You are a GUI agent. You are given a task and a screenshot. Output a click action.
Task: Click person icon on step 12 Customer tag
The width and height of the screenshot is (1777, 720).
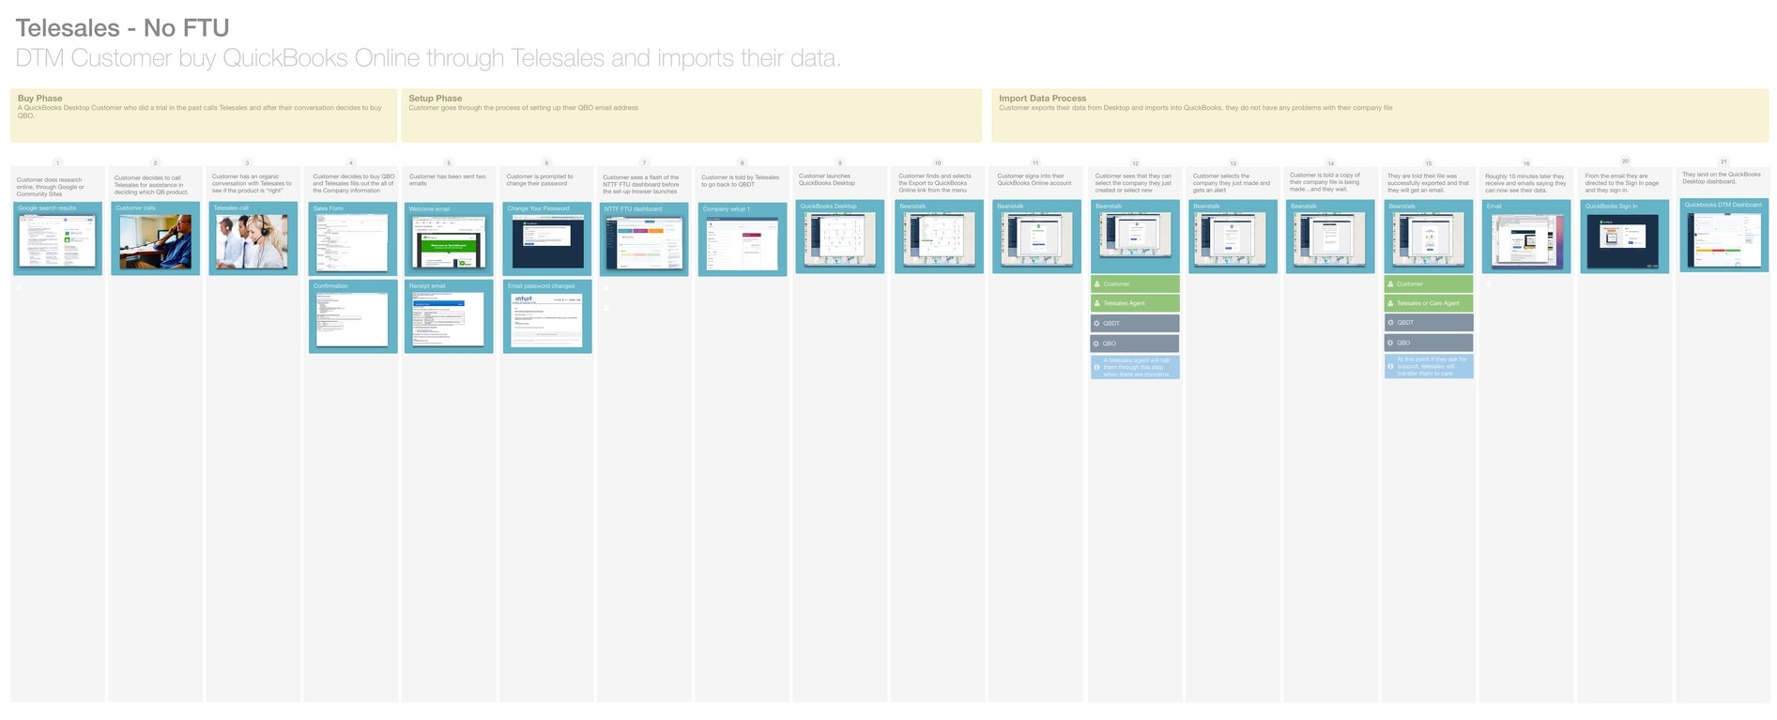click(x=1097, y=283)
